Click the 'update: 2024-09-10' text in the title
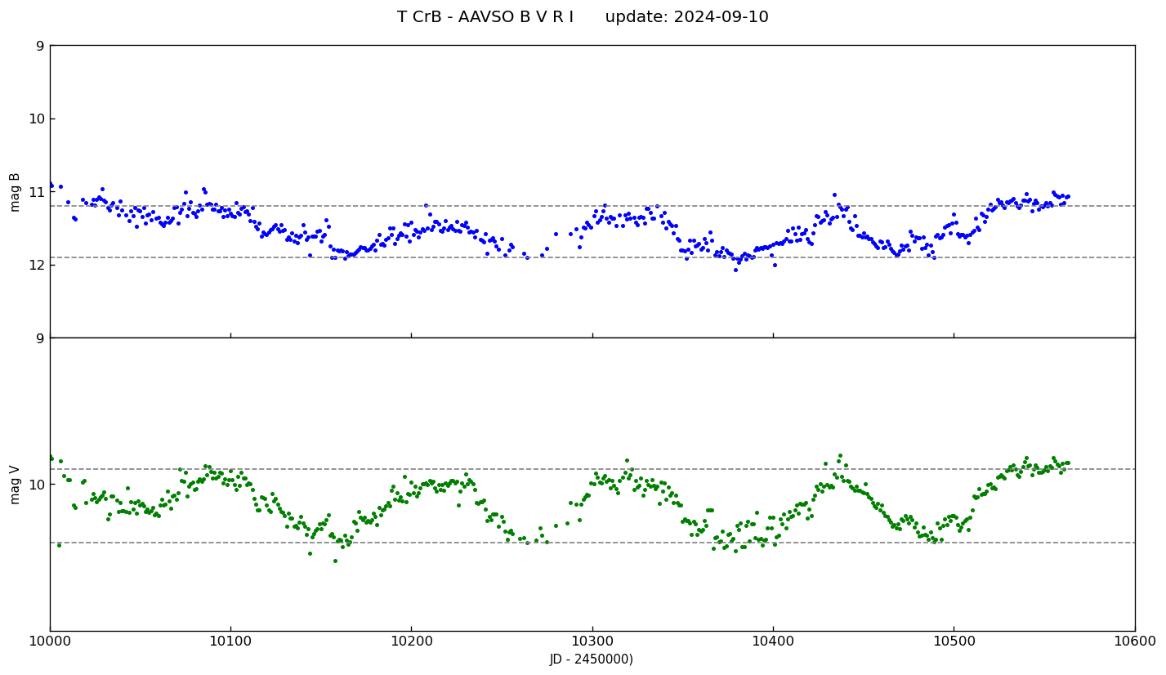Viewport: 1166px width, 675px height. (686, 17)
